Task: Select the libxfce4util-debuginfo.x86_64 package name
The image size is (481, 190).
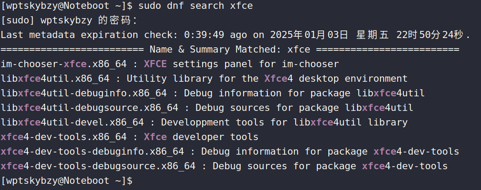Action: coord(84,93)
